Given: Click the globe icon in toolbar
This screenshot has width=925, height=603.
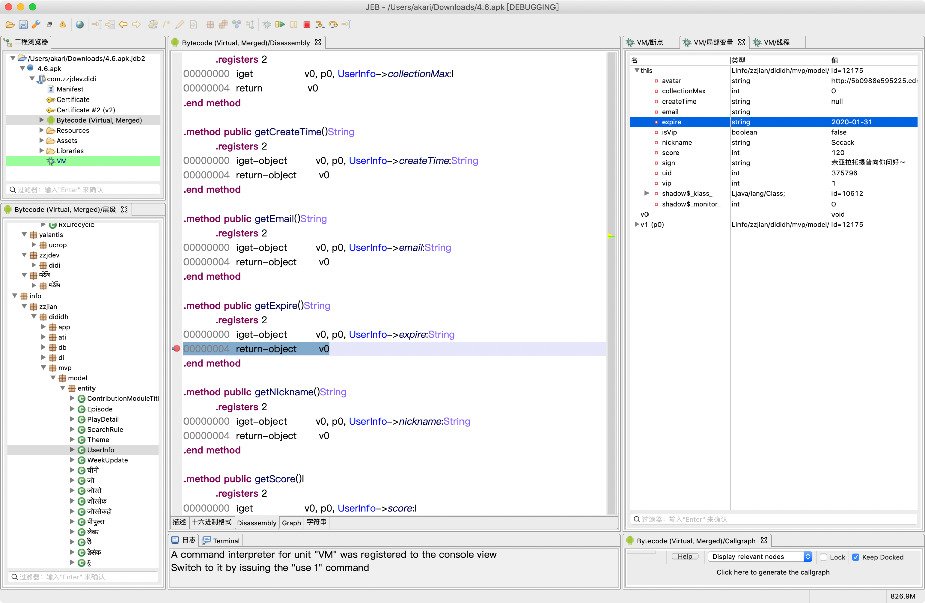Looking at the screenshot, I should 79,24.
